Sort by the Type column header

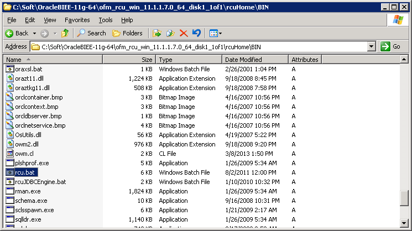coord(189,60)
